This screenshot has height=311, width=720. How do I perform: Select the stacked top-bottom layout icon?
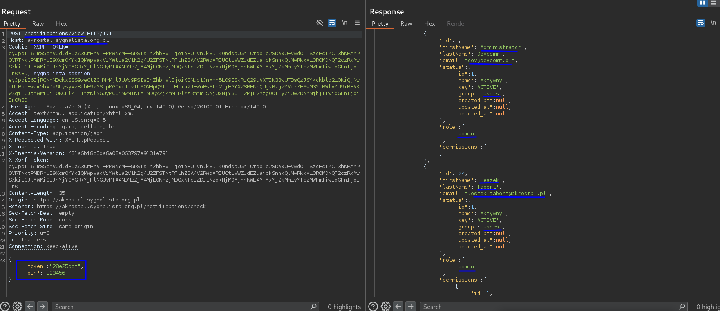click(x=714, y=3)
